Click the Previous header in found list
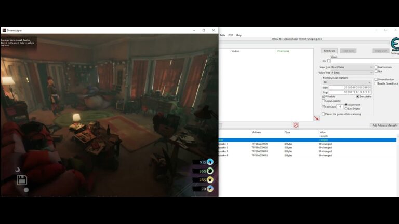Screen dimensions: 399x224 [283, 51]
